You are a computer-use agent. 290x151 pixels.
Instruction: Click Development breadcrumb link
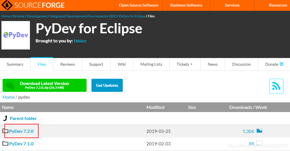pyautogui.click(x=37, y=16)
